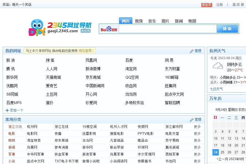Screen dimensions: 246x164
Task: Open the 腾讯 site link
Action: tap(10, 69)
